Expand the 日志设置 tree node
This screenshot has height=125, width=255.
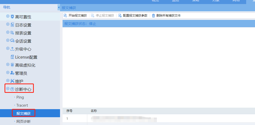click(8, 24)
